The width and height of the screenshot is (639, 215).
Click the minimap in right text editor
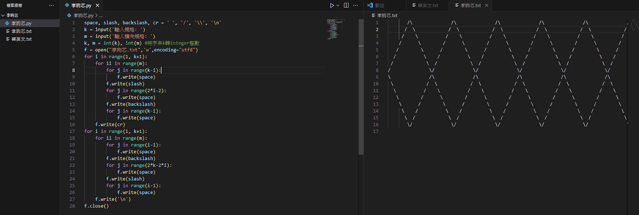coord(634,25)
